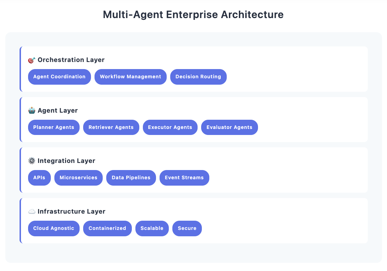
Task: Select the Scalable pill
Action: 152,228
